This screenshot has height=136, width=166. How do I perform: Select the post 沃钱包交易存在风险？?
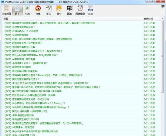[19, 27]
